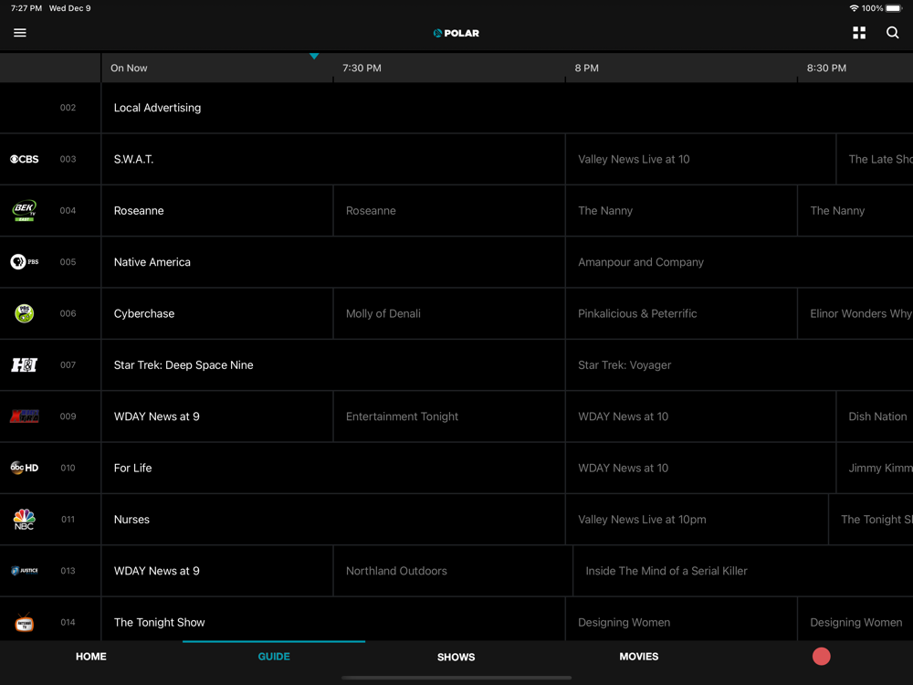913x685 pixels.
Task: Open Native America on PBS
Action: click(x=333, y=261)
